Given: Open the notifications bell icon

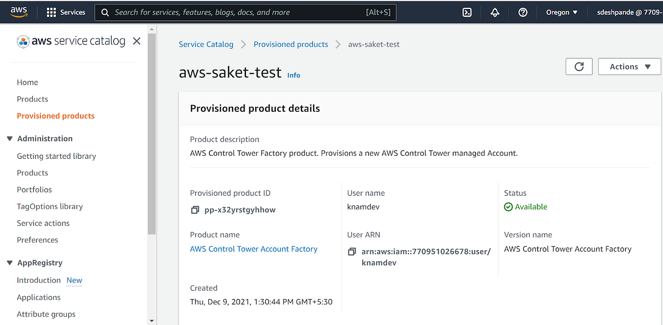Looking at the screenshot, I should [495, 12].
